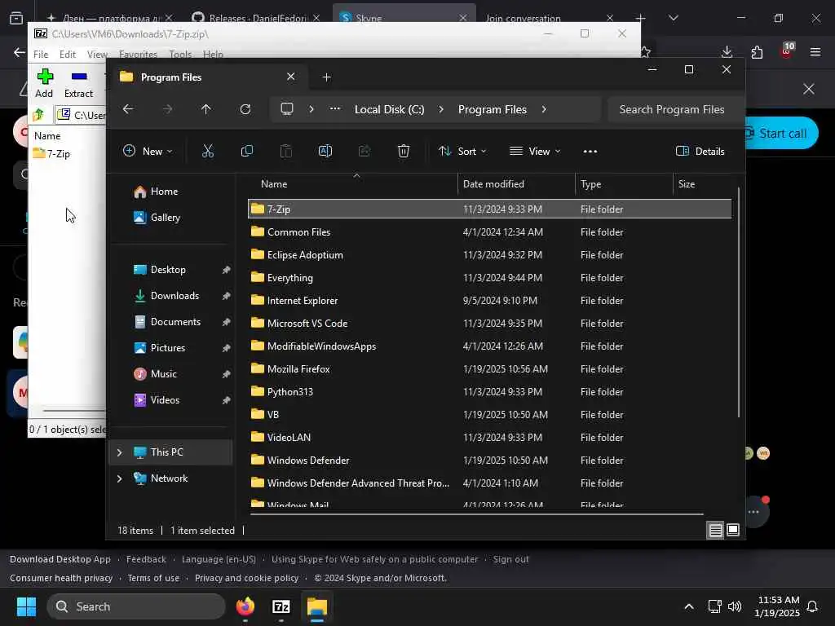Viewport: 835px width, 626px height.
Task: Open Firefox extensions puzzle icon
Action: [757, 51]
